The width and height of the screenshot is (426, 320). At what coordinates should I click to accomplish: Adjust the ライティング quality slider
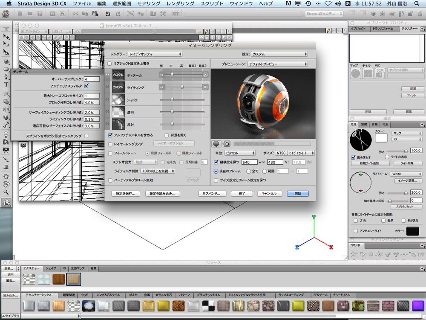click(x=182, y=87)
